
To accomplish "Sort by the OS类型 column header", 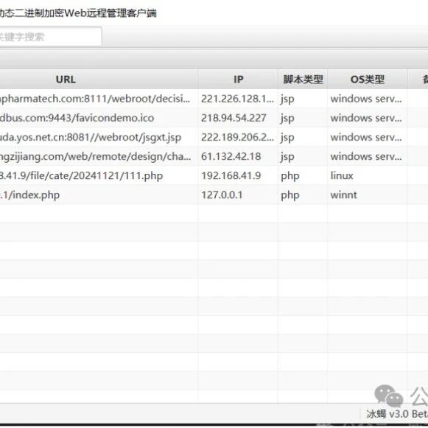I will coord(367,80).
